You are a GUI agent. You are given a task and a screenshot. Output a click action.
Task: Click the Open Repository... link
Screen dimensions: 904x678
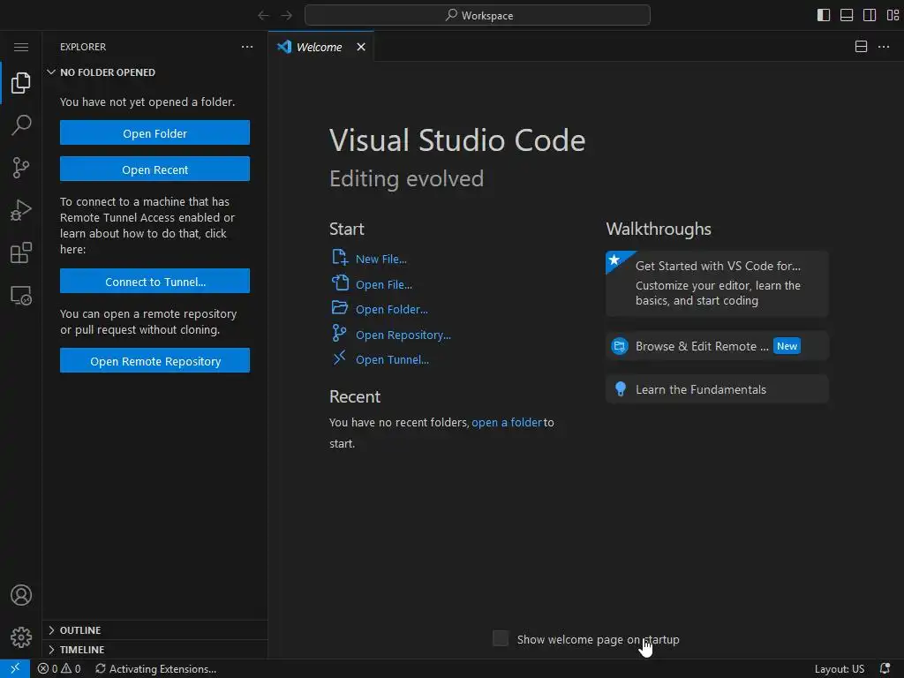click(x=403, y=335)
